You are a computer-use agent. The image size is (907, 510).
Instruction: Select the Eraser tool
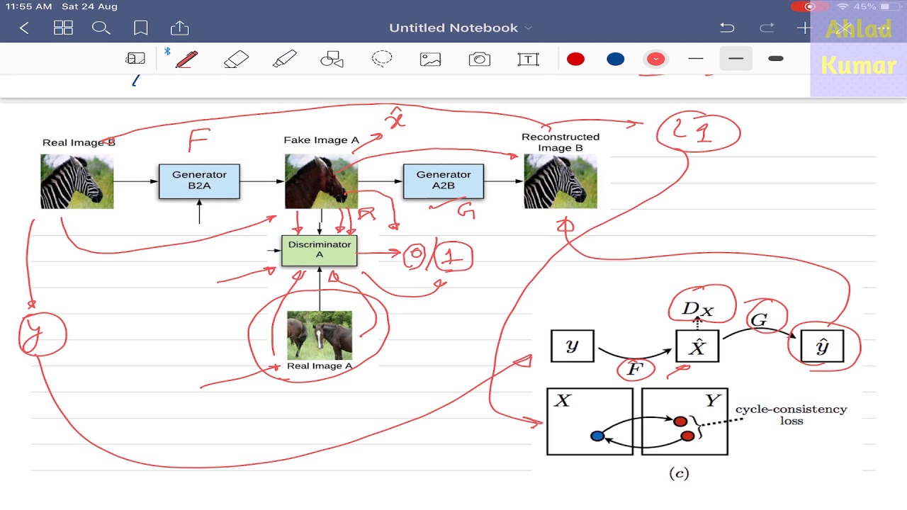[x=237, y=59]
